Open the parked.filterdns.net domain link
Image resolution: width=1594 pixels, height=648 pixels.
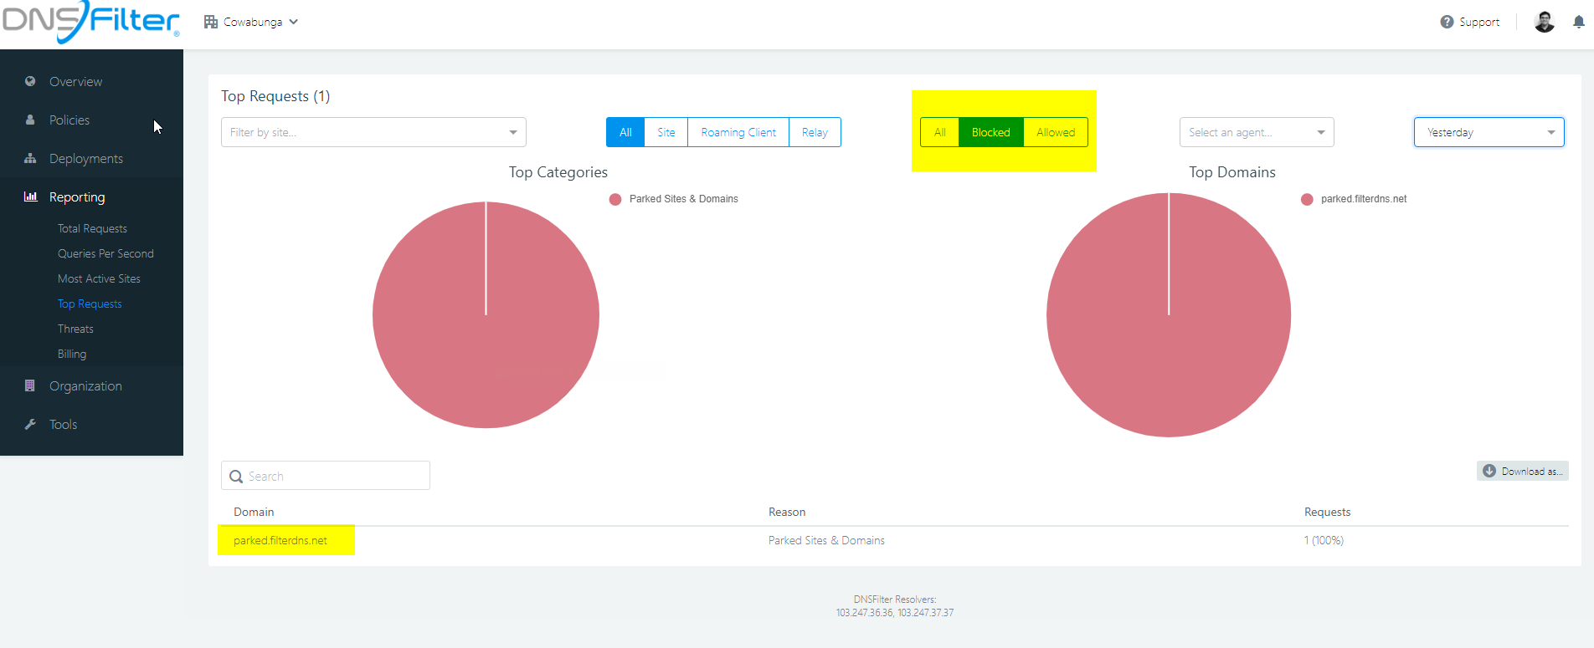[280, 541]
